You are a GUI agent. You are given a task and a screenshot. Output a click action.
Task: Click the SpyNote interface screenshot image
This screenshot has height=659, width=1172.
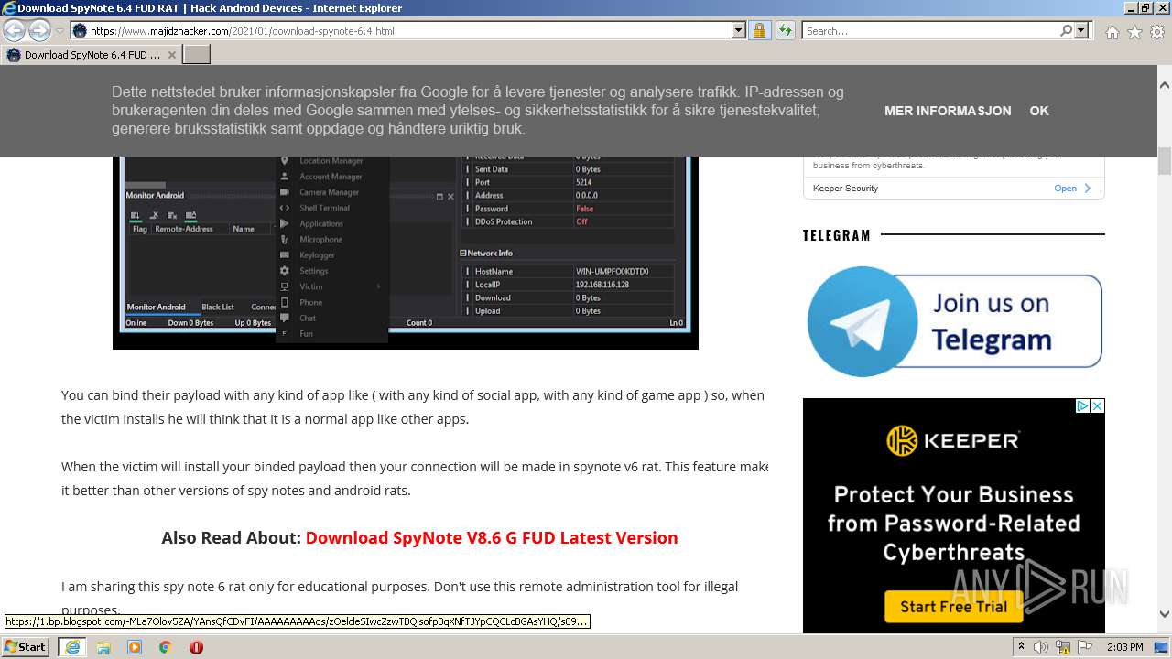tap(406, 252)
